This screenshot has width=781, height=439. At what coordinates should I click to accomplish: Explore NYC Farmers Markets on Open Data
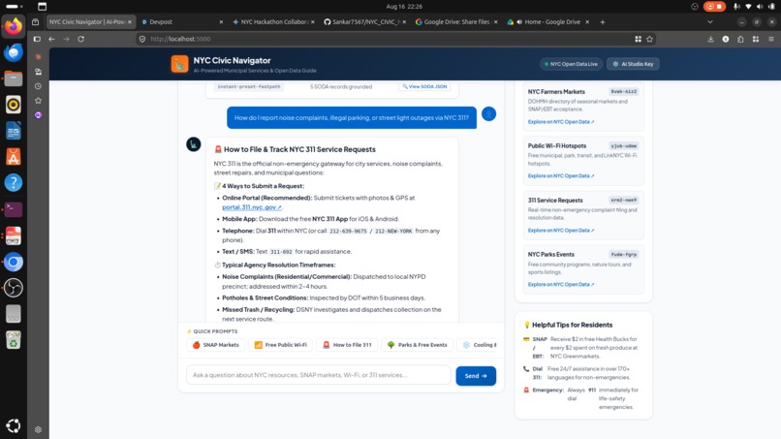point(561,121)
